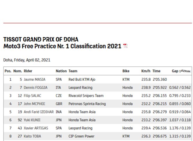Click the Red Bull KTM Ajo team
The width and height of the screenshot is (193, 141).
(x=82, y=79)
